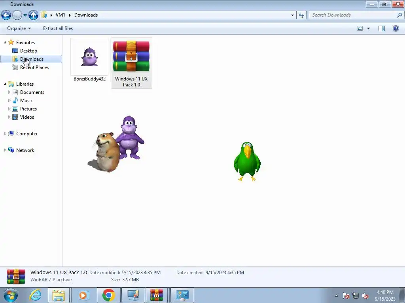Click the monitor program taskbar icon
405x303 pixels.
point(132,295)
